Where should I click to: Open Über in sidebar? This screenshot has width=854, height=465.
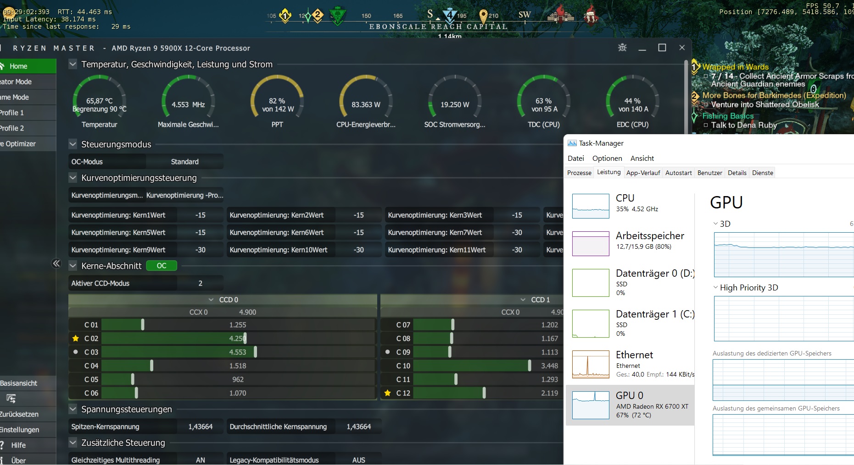28,460
